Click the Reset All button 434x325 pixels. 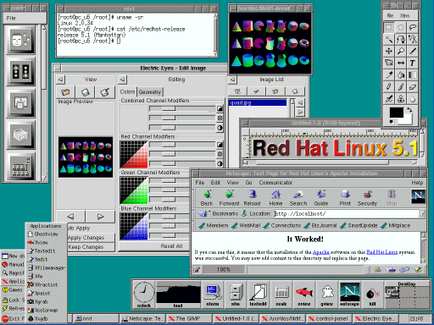click(171, 246)
